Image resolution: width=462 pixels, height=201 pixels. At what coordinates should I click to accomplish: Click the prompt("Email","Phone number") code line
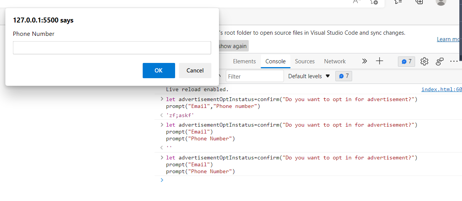(x=213, y=106)
